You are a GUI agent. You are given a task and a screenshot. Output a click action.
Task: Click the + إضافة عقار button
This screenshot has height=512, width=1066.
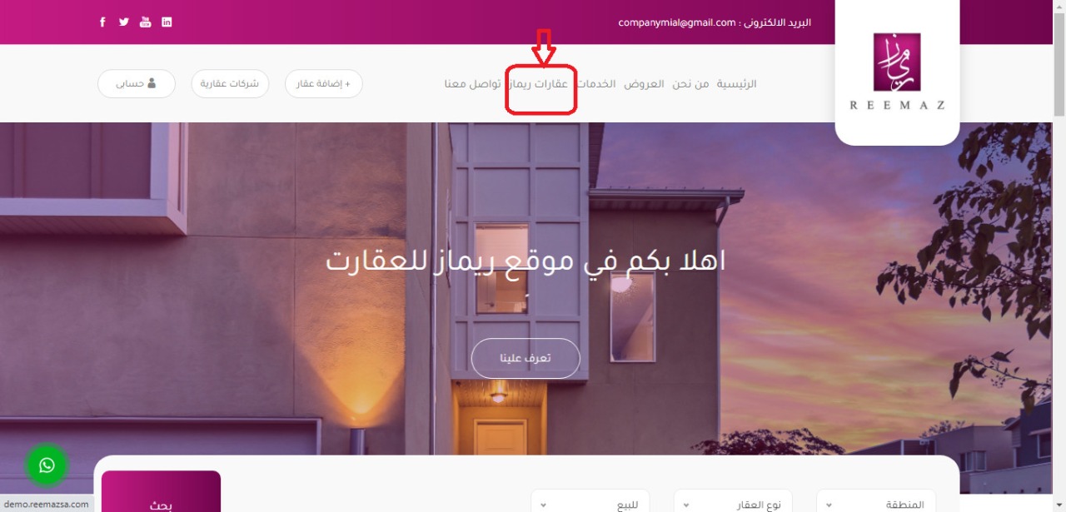tap(324, 84)
